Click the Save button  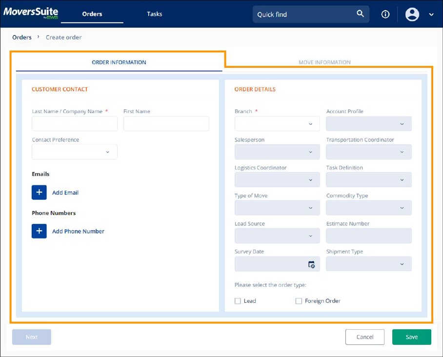click(x=411, y=337)
